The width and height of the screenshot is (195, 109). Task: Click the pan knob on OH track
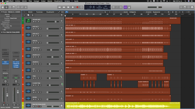(62, 91)
